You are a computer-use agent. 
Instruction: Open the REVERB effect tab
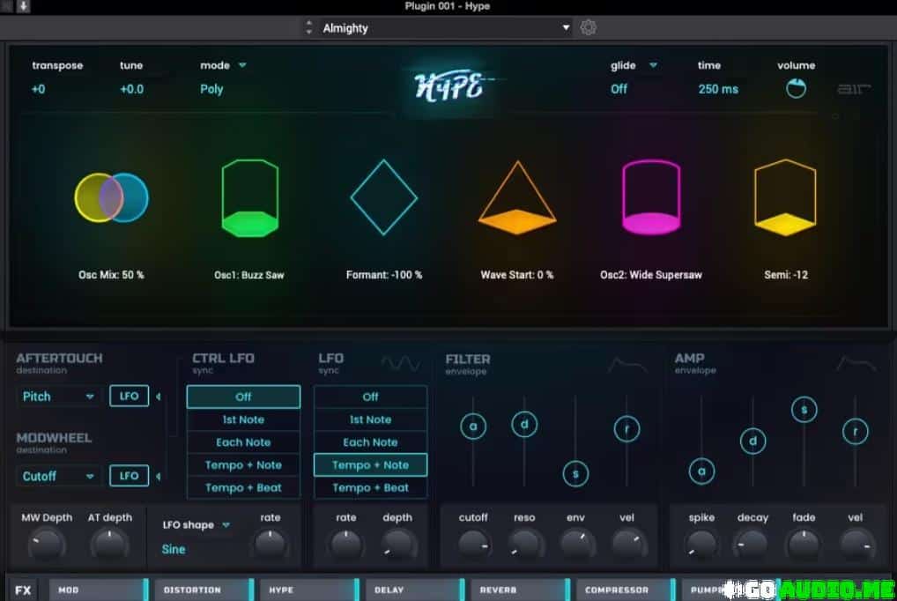521,590
